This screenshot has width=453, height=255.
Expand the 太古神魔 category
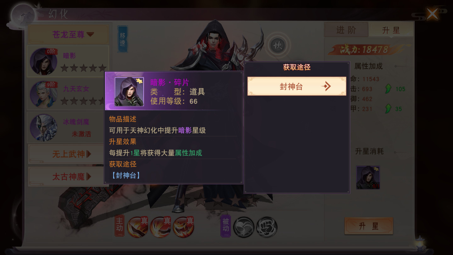coord(69,177)
